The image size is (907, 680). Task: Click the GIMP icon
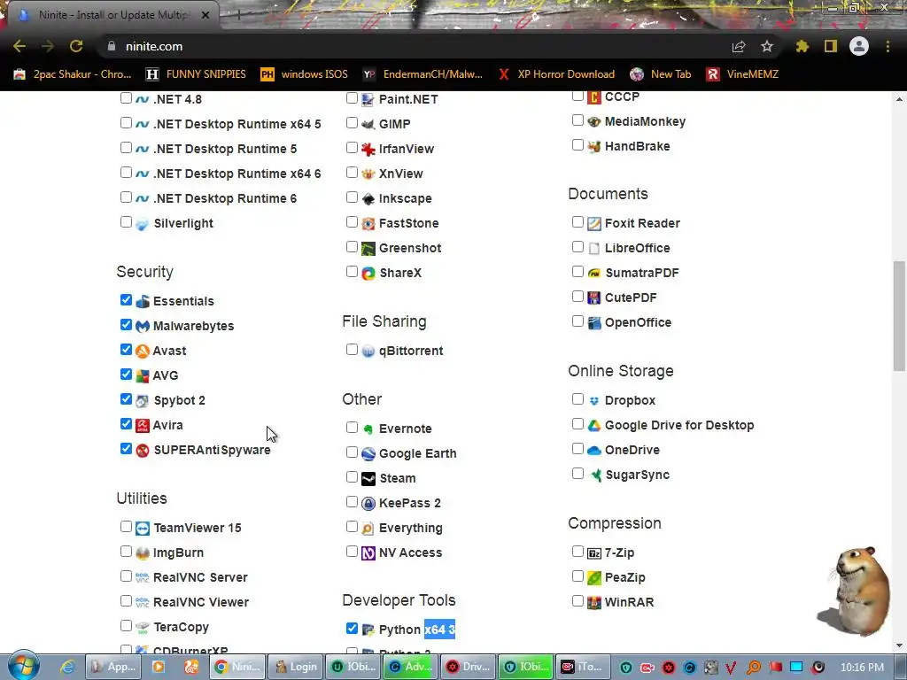368,124
